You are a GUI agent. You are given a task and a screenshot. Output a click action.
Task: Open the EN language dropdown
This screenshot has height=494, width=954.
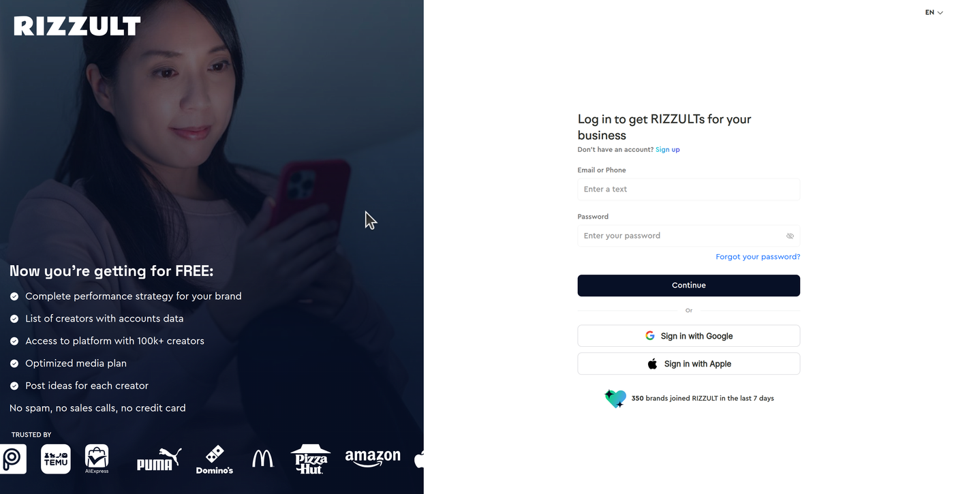pyautogui.click(x=934, y=12)
